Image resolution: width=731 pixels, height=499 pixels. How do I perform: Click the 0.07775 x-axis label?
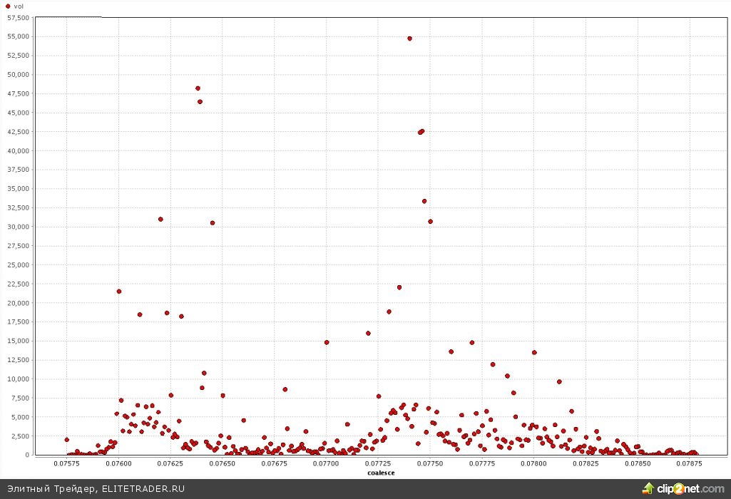(481, 463)
